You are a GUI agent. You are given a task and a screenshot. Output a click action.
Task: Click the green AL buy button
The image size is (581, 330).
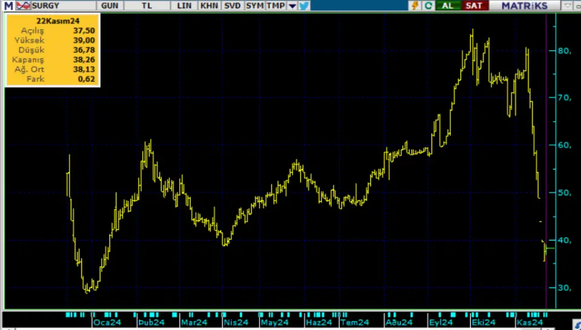click(448, 5)
